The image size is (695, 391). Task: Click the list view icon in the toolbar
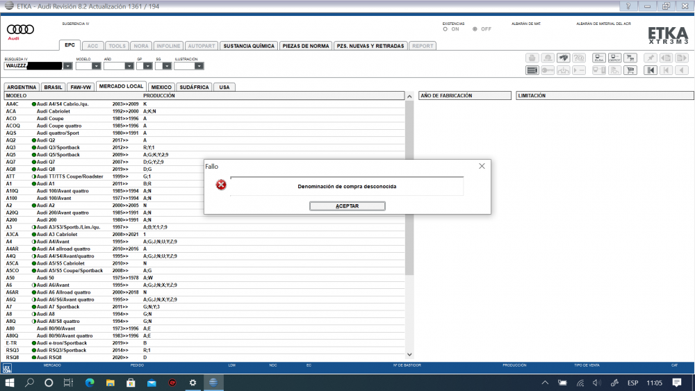532,70
